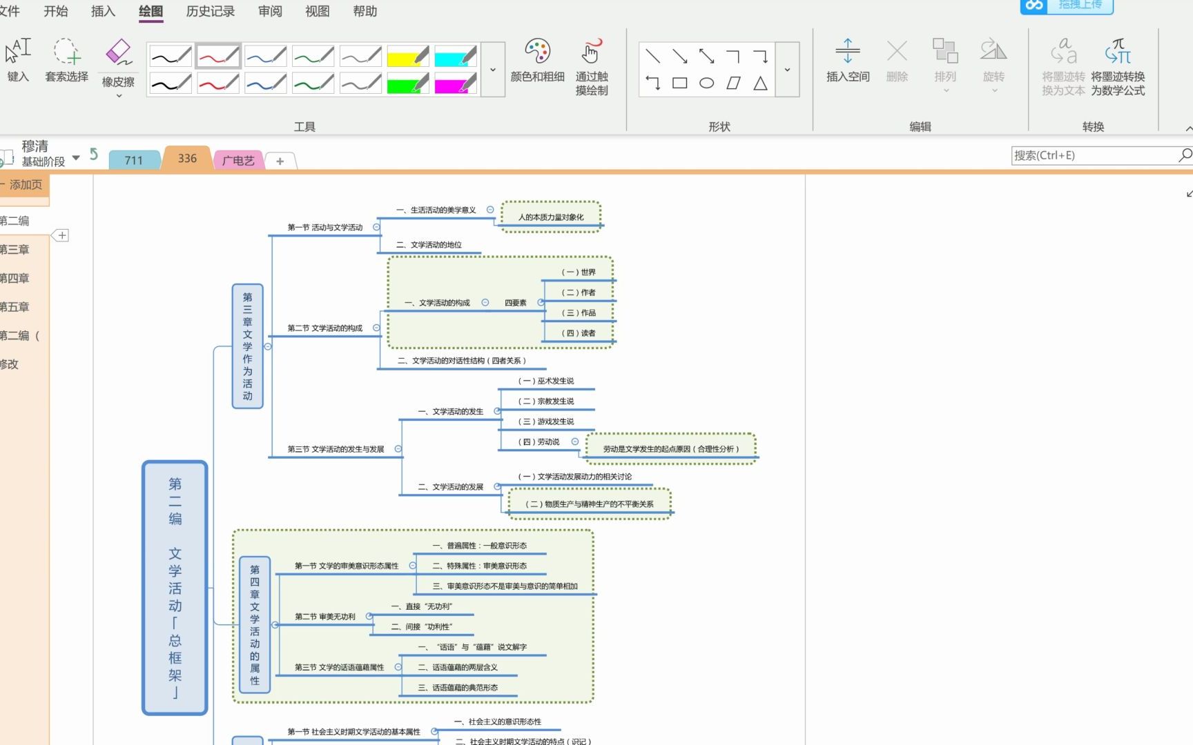The width and height of the screenshot is (1193, 745).
Task: Expand the page to full view
Action: click(1188, 194)
